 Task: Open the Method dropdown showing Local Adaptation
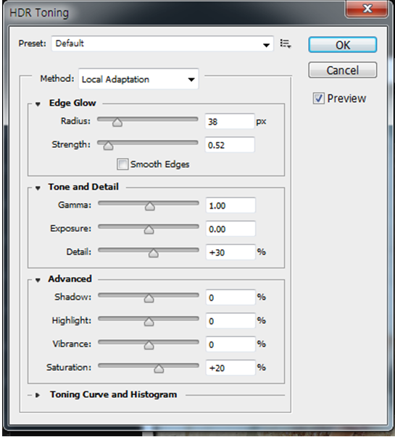tap(138, 79)
